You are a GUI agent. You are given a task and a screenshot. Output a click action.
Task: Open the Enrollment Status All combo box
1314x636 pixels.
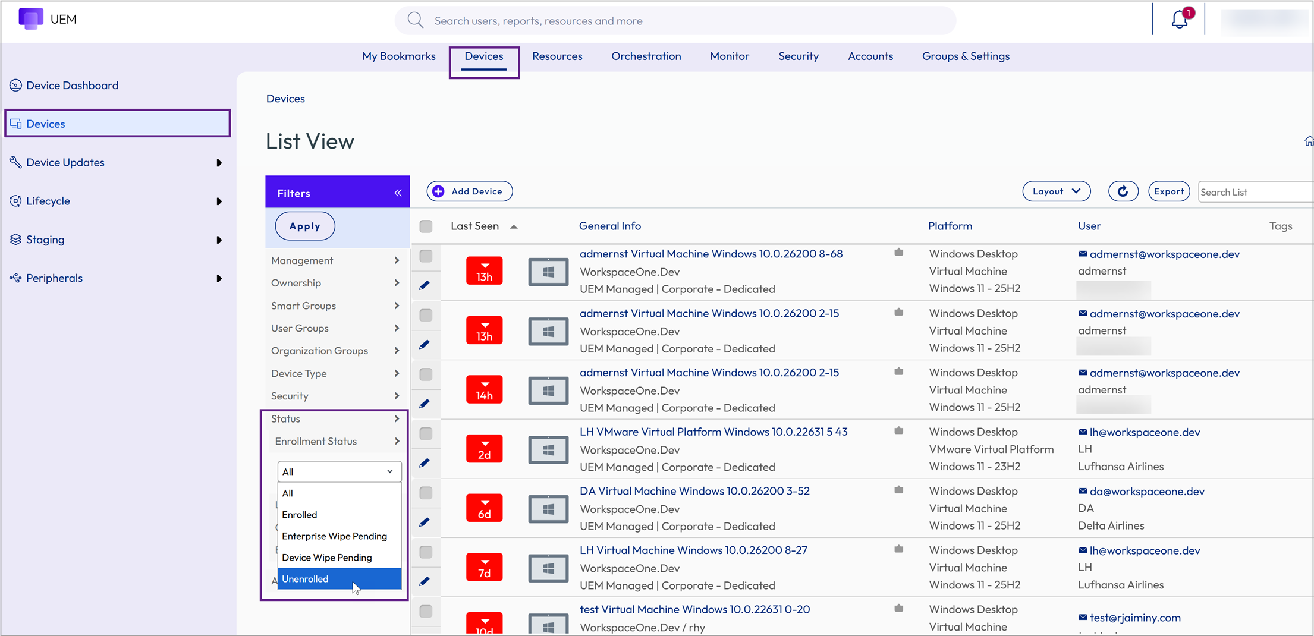(339, 471)
